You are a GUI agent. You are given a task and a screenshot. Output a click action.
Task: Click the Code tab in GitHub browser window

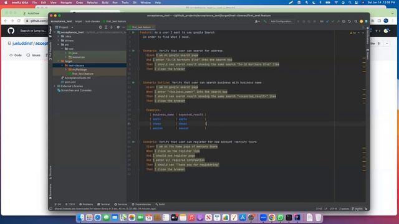tap(16, 55)
